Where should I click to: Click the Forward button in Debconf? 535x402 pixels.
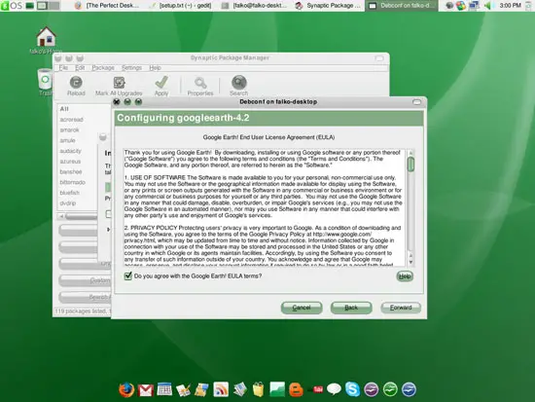click(401, 308)
